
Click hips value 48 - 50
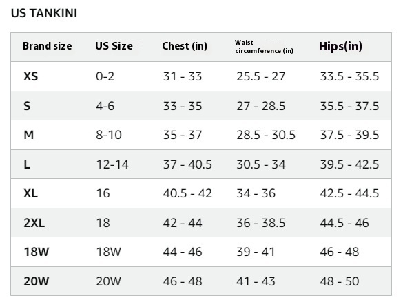click(340, 281)
